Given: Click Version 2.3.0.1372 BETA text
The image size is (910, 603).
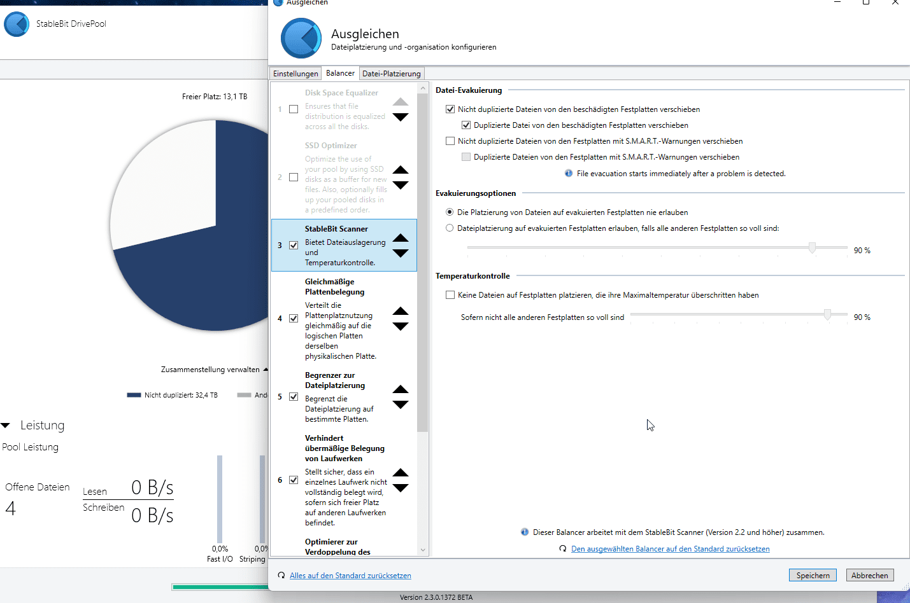Looking at the screenshot, I should coord(436,597).
